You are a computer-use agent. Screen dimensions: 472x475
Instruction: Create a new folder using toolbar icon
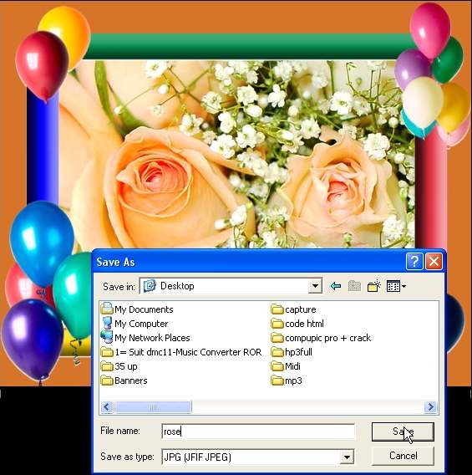point(373,286)
